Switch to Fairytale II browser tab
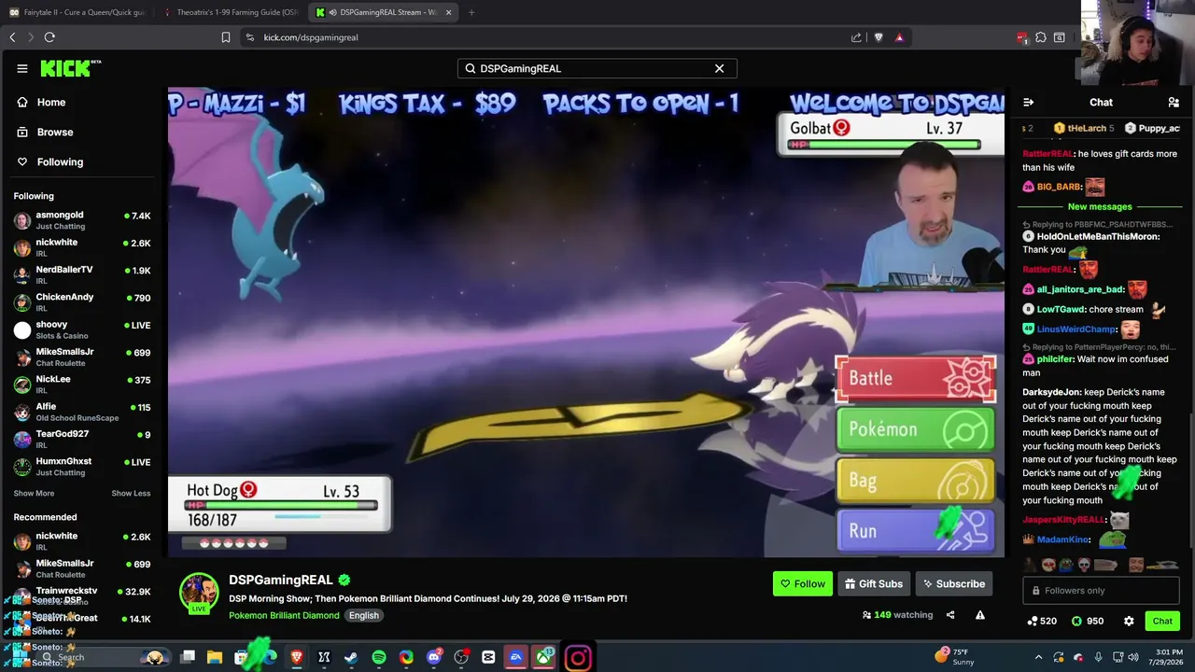The width and height of the screenshot is (1195, 672). tap(77, 12)
